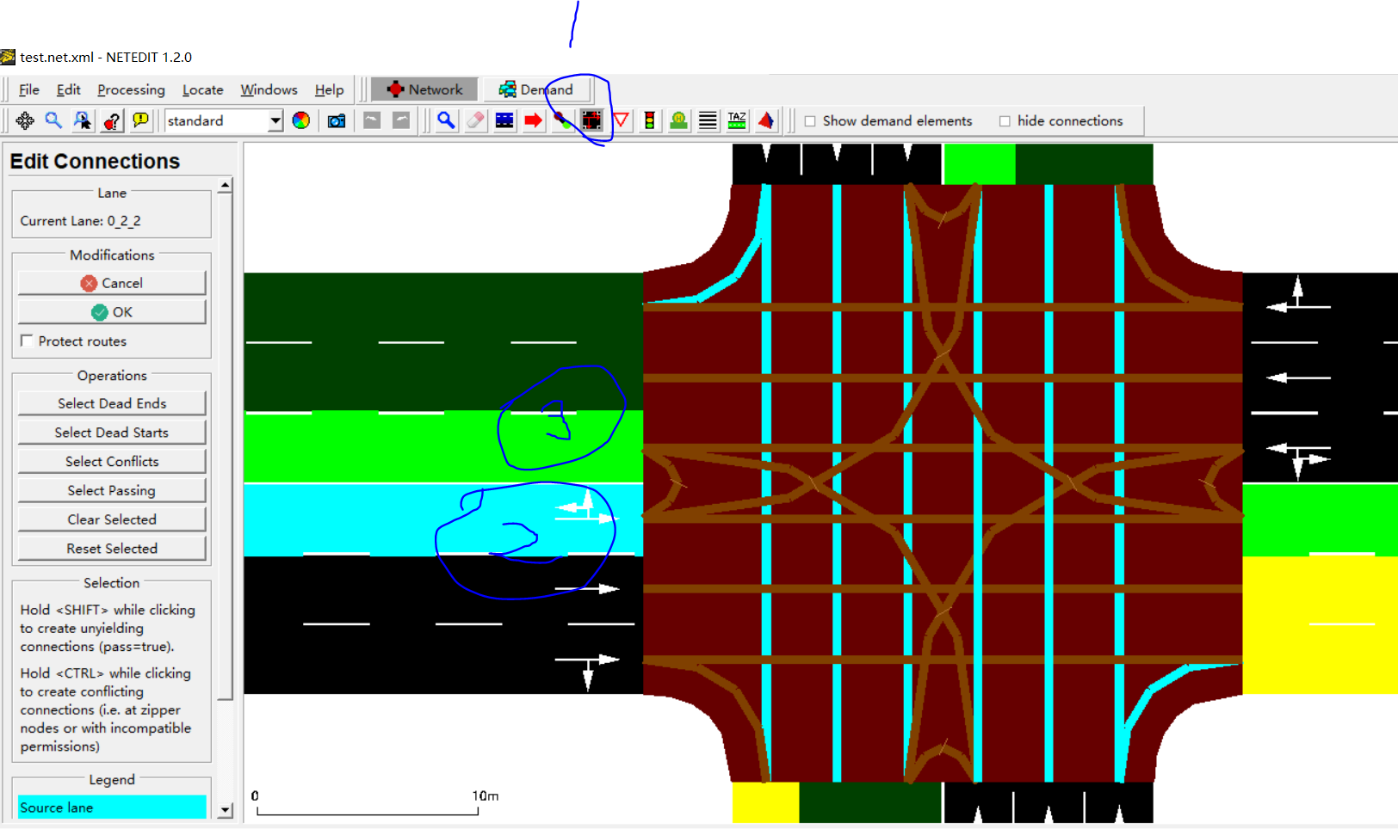Click Reset Selected button
The width and height of the screenshot is (1398, 829).
112,549
